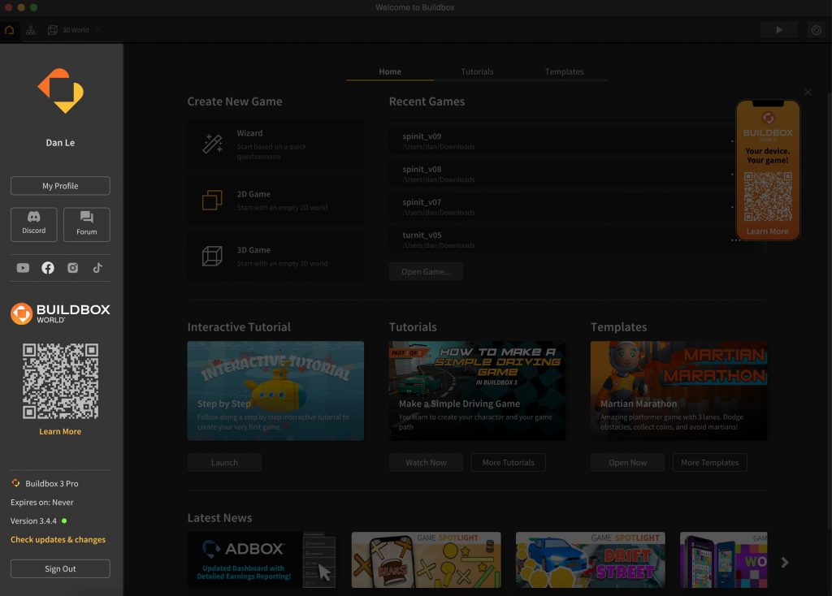Launch the interactive tutorial
Image resolution: width=832 pixels, height=596 pixels.
[x=224, y=462]
